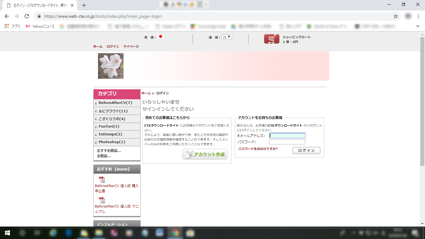Open the Chrome three-dot menu
This screenshot has height=239, width=425.
pos(418,16)
